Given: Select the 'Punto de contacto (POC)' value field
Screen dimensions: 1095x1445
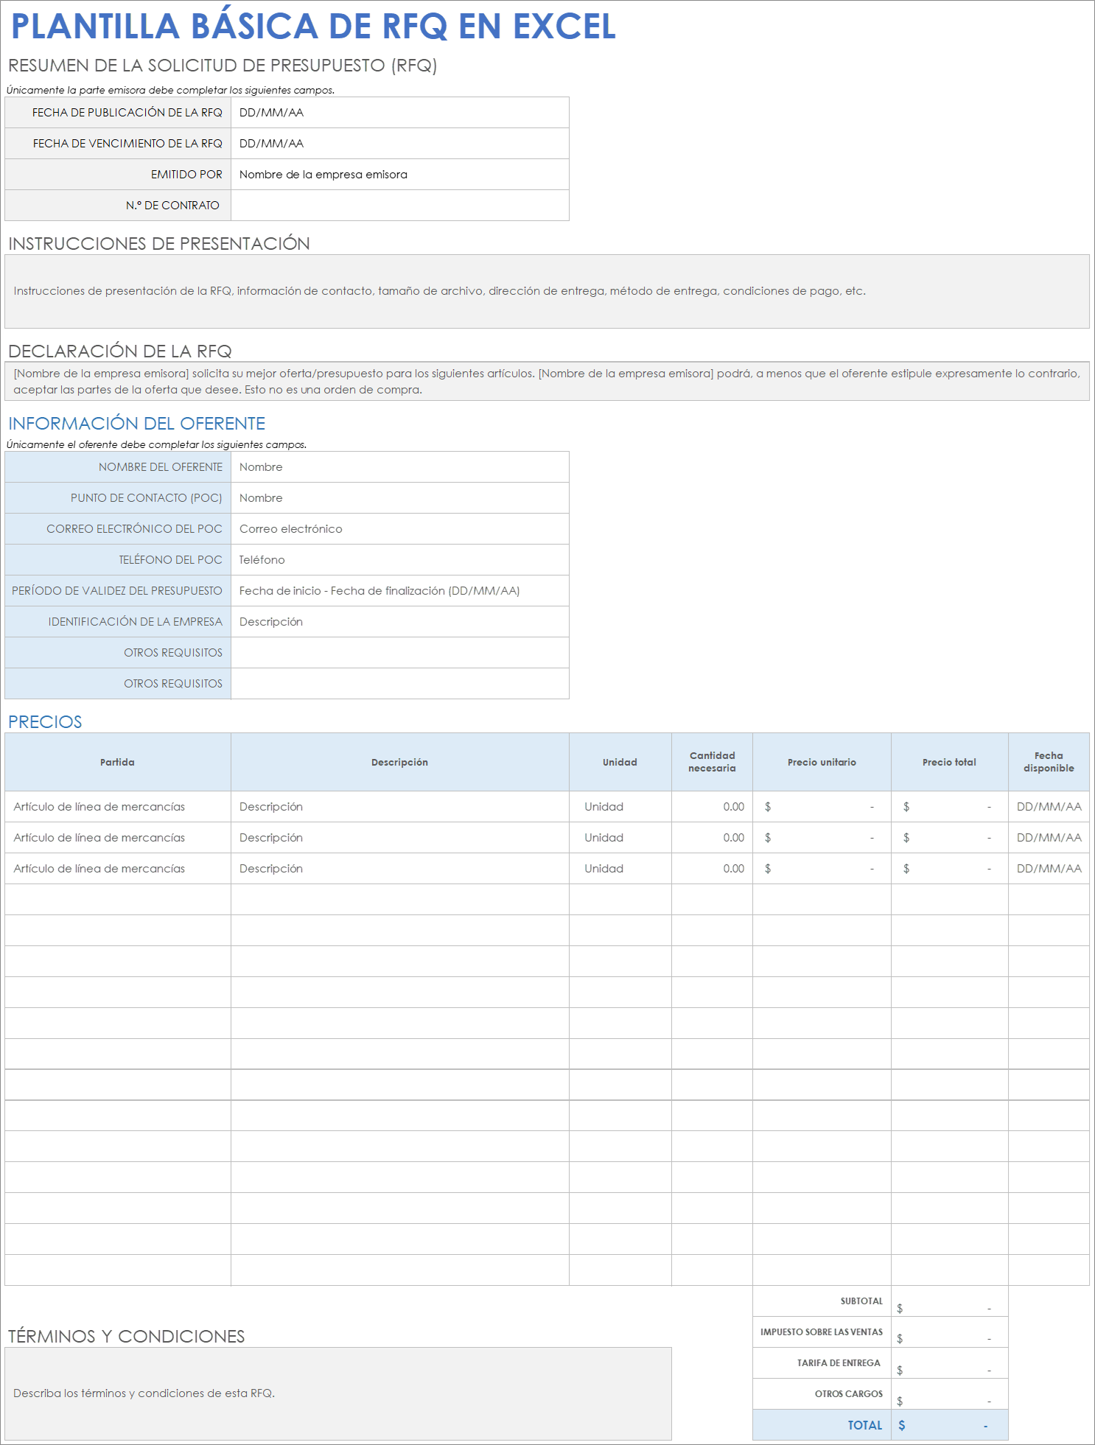Looking at the screenshot, I should tap(399, 498).
